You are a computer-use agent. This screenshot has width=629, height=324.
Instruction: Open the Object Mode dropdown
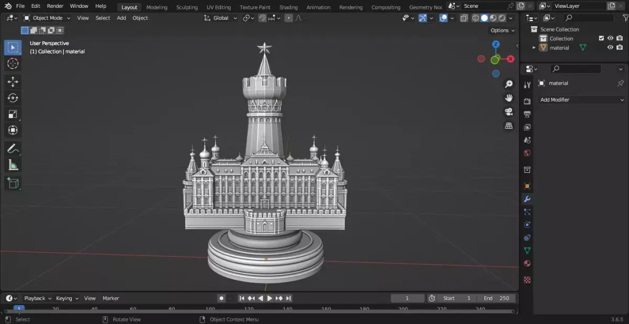point(47,18)
